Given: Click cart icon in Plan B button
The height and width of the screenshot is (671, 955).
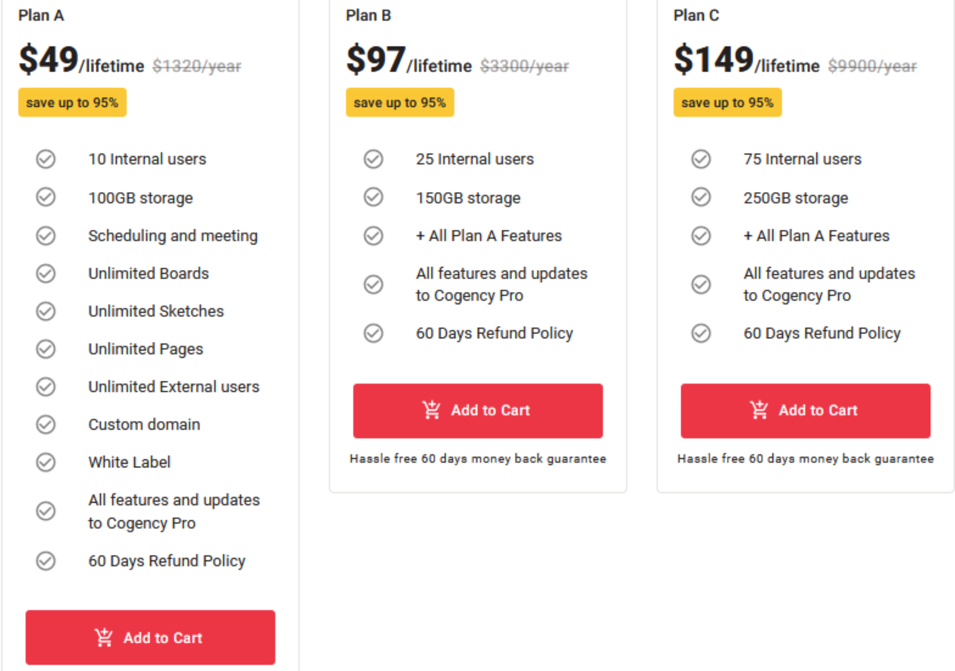Looking at the screenshot, I should (431, 410).
